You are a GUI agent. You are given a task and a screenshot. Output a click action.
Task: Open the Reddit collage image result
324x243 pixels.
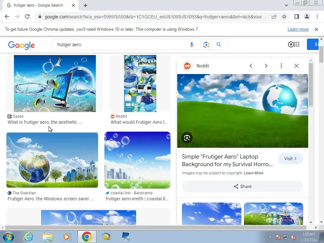[140, 84]
